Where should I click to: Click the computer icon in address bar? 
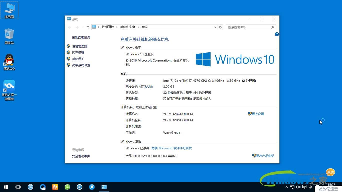click(94, 27)
